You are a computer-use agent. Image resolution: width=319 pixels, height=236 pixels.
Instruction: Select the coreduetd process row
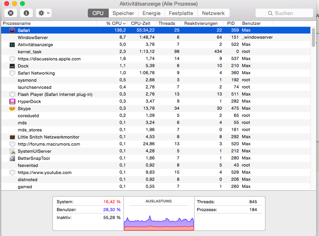click(x=156, y=116)
